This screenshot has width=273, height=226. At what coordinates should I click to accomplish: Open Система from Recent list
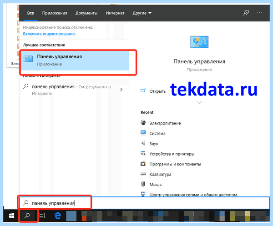tap(157, 133)
